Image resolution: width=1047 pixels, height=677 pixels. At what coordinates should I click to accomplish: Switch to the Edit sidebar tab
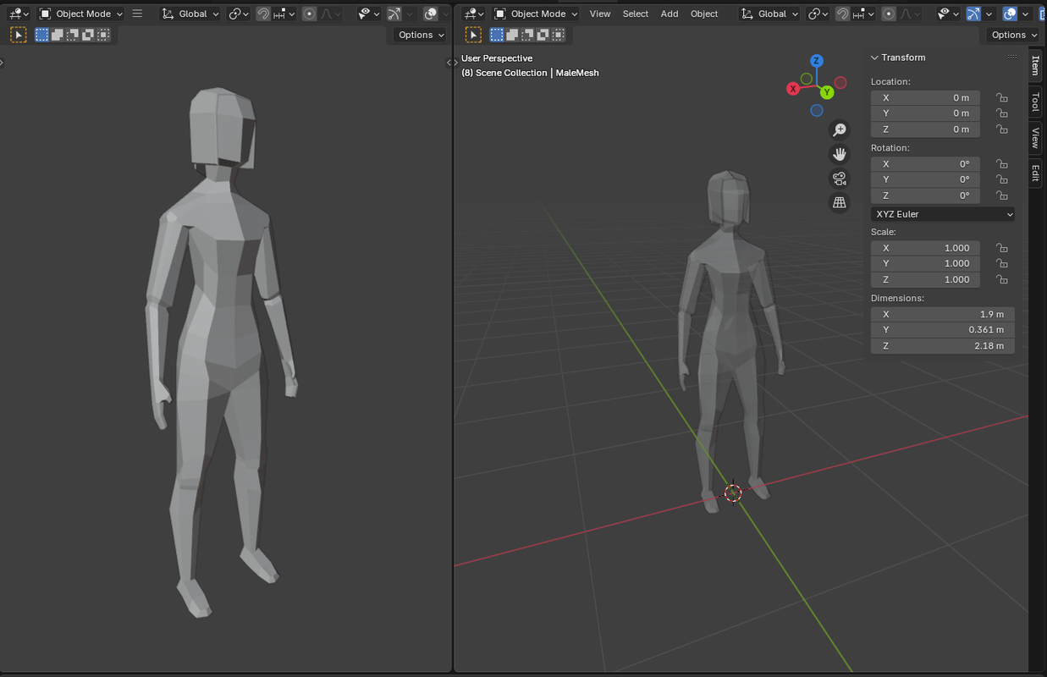(x=1035, y=173)
